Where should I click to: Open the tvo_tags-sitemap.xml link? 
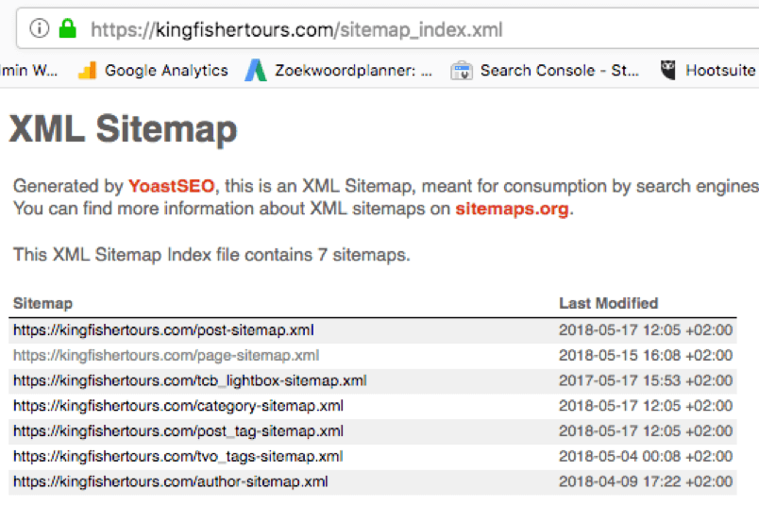click(x=178, y=456)
